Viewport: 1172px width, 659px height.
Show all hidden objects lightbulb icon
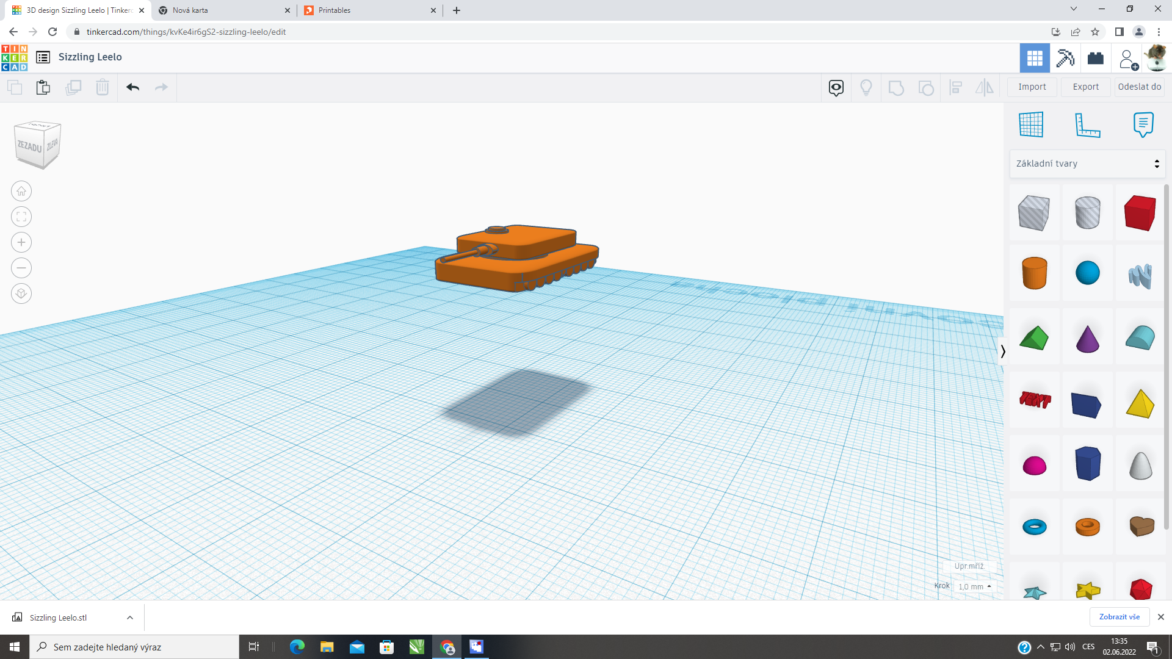pos(866,88)
